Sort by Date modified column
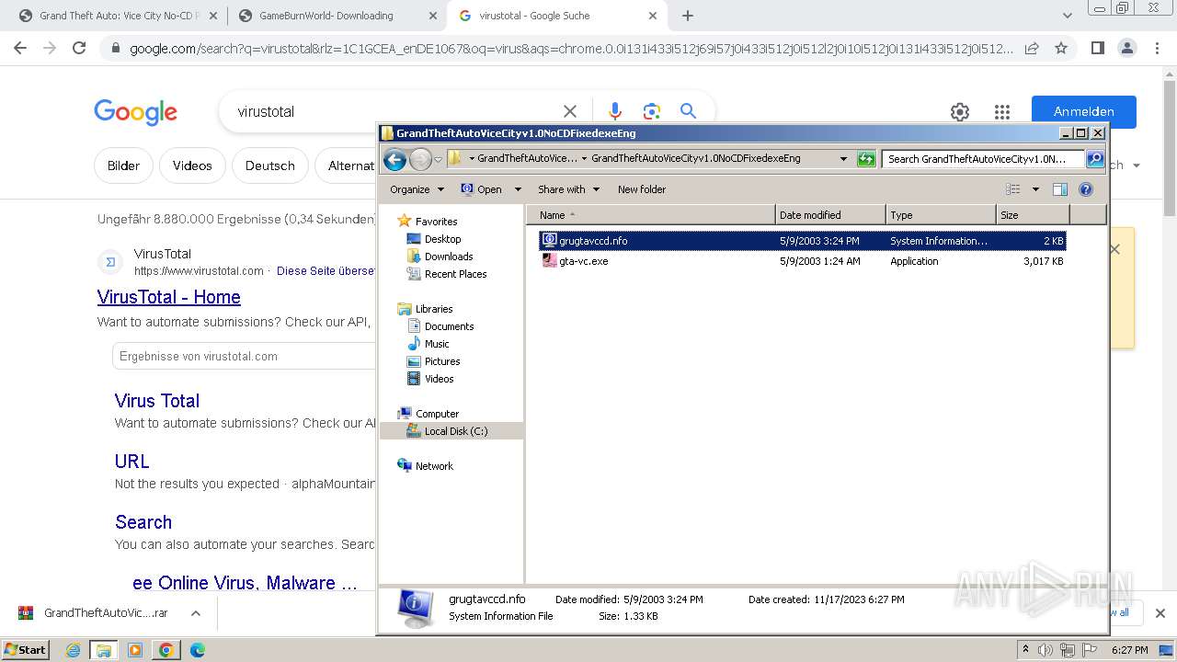 (830, 215)
